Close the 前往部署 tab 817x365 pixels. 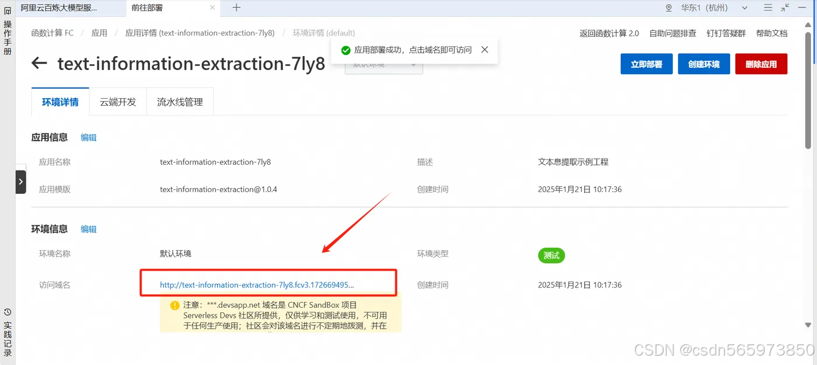[x=212, y=8]
